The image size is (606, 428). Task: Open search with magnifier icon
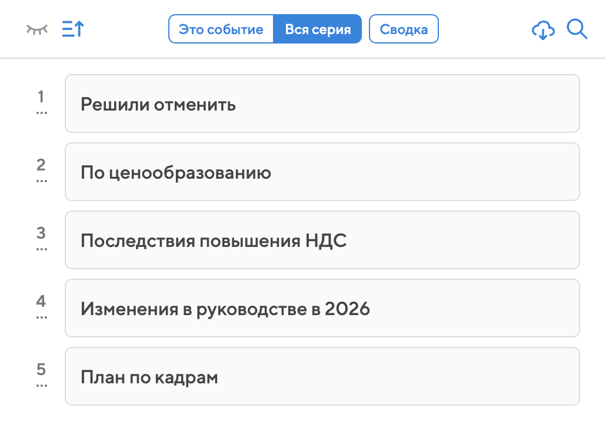click(x=577, y=29)
